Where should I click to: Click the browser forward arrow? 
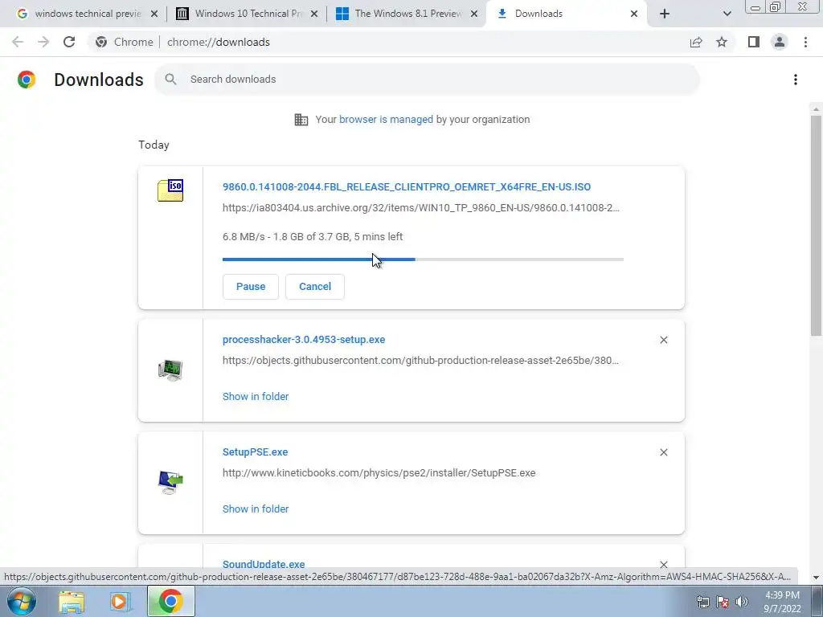[43, 42]
